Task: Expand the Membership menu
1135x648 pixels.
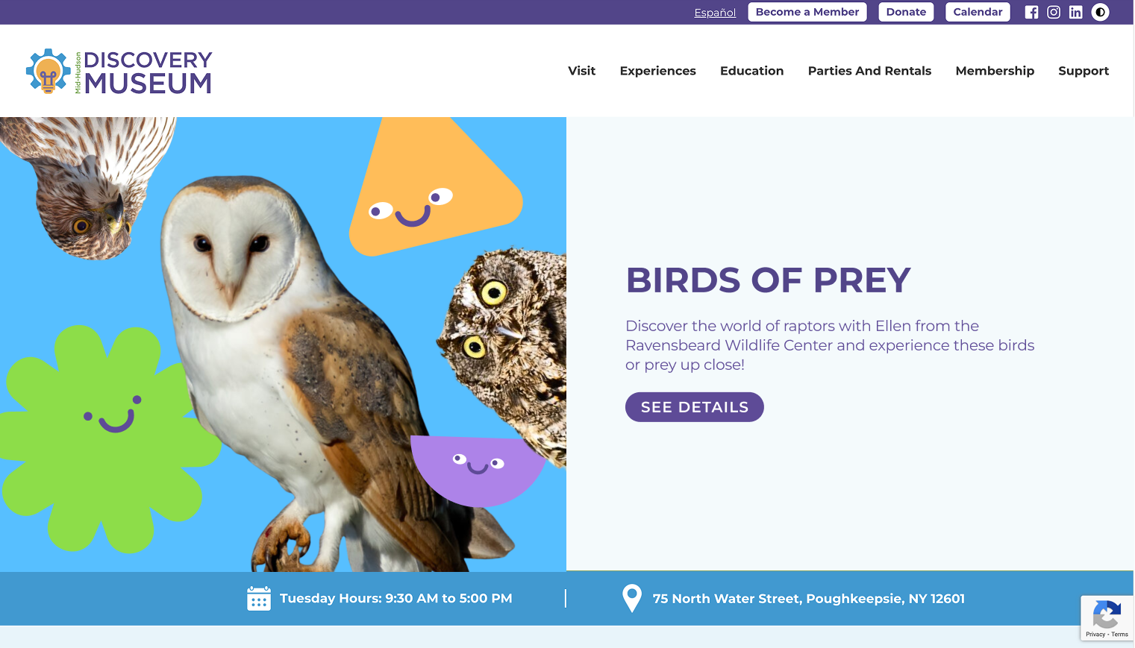Action: [995, 71]
